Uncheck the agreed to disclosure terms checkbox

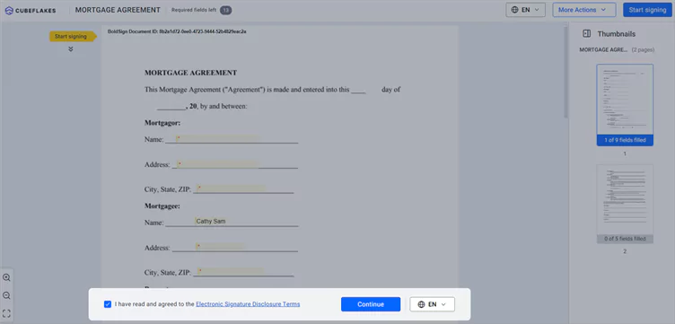(x=108, y=304)
